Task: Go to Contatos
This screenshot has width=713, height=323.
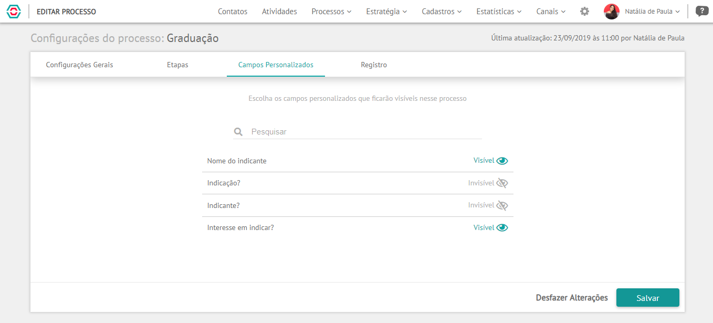Action: tap(233, 11)
